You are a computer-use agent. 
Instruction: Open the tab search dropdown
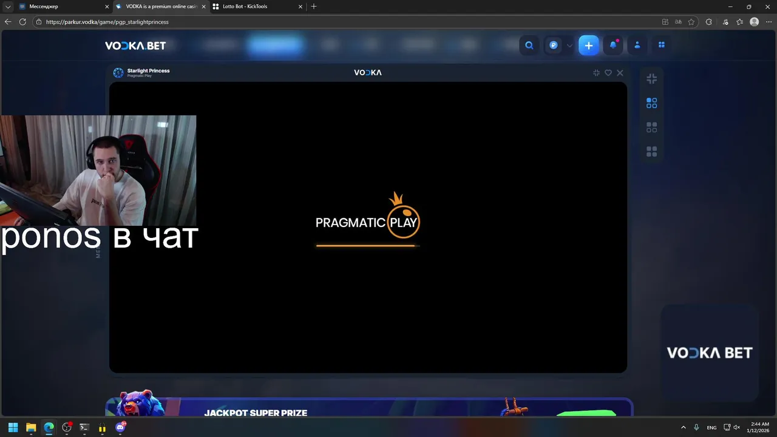[x=8, y=7]
